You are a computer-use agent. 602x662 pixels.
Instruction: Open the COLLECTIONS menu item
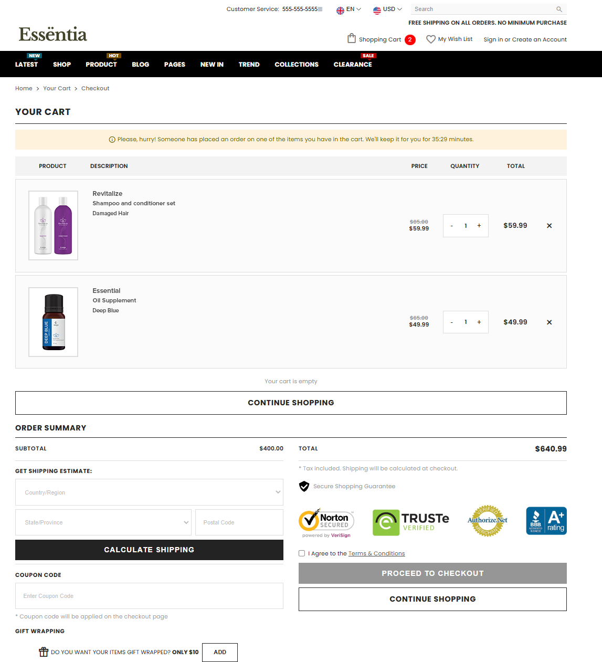[x=296, y=65]
